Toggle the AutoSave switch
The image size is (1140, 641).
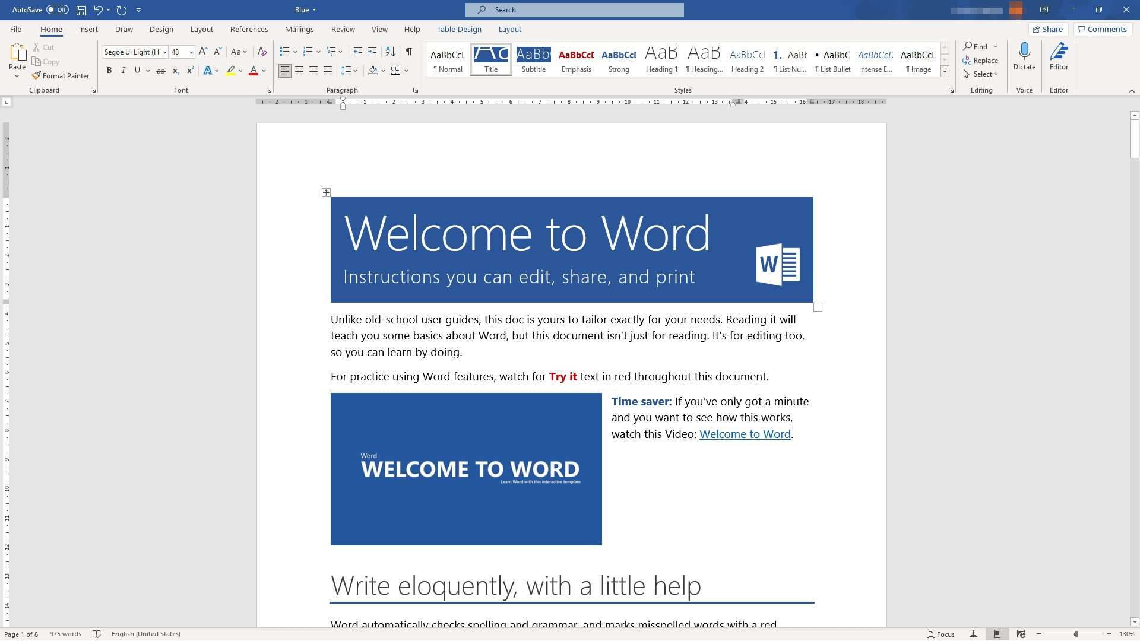click(58, 10)
